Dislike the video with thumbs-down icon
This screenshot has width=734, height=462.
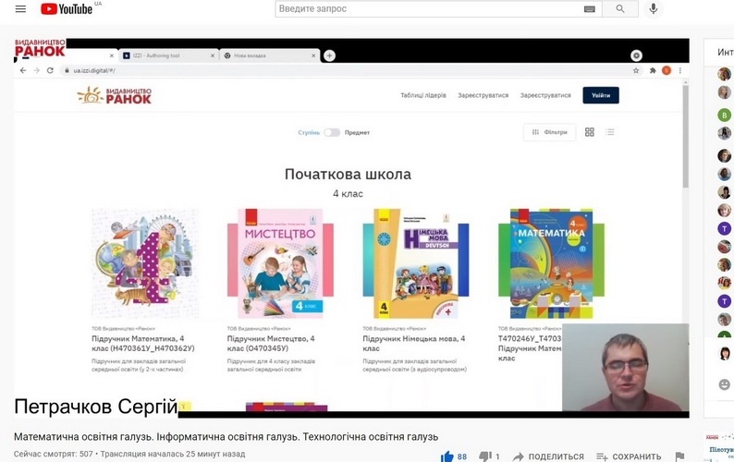(485, 456)
